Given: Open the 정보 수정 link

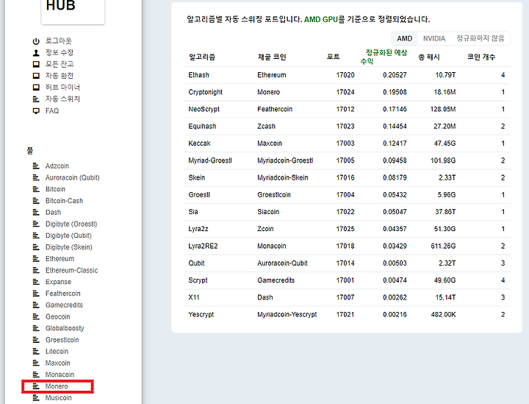Looking at the screenshot, I should [x=60, y=53].
